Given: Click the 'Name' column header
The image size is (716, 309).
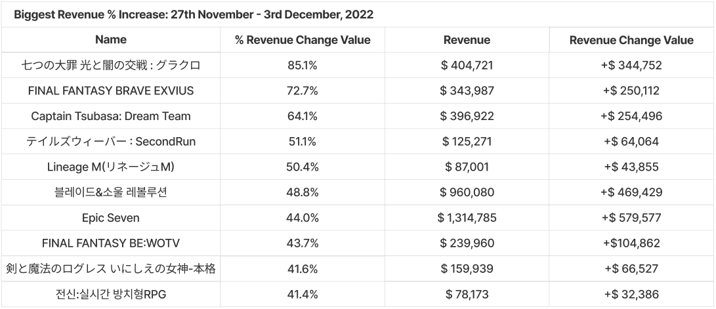Looking at the screenshot, I should point(111,40).
